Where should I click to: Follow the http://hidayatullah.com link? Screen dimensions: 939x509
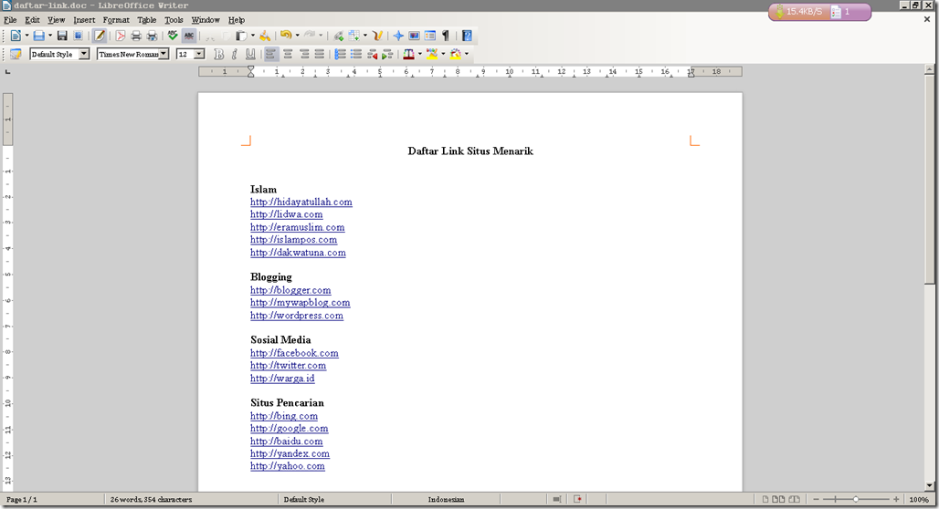pyautogui.click(x=301, y=203)
